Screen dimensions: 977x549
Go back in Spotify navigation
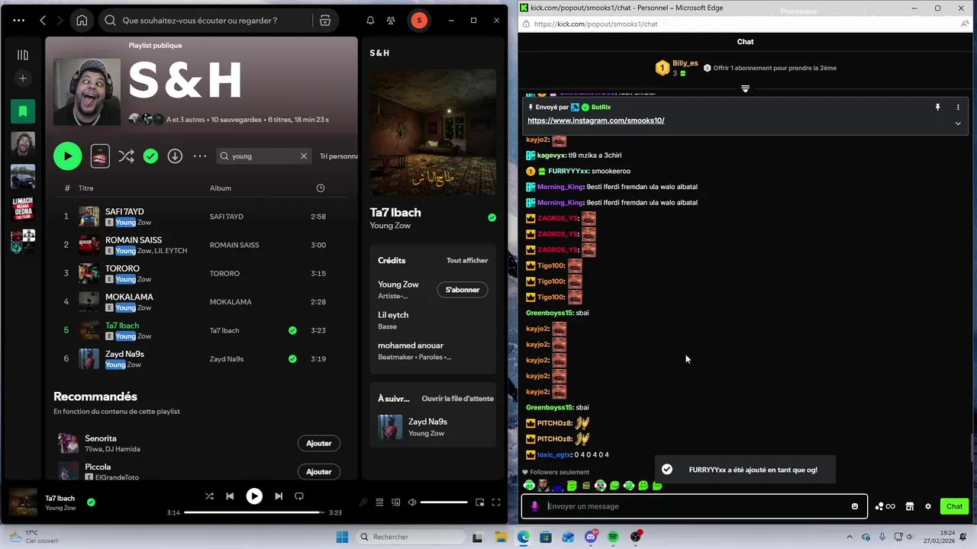[43, 21]
